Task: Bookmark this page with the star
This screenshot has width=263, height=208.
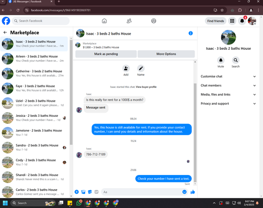Action: [222, 10]
